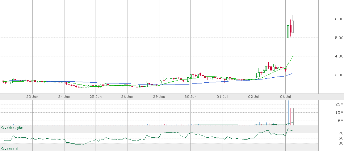Click the 5M volume axis label
The width and height of the screenshot is (344, 151).
tap(341, 121)
